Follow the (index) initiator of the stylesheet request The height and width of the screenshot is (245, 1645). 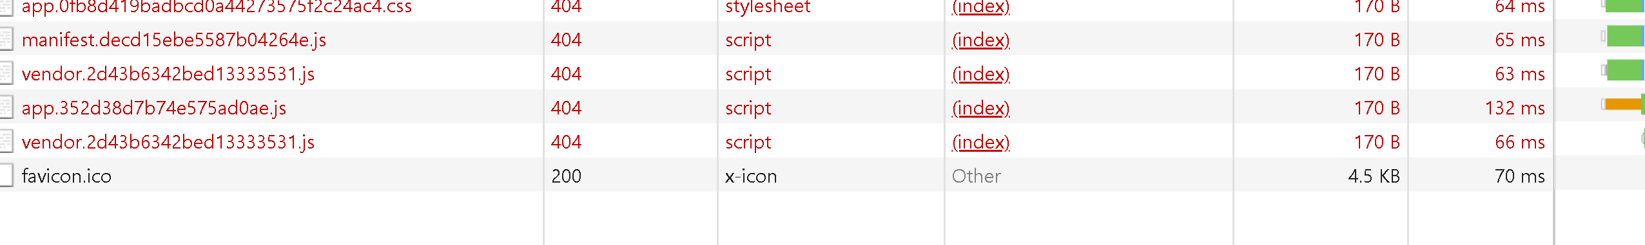click(x=980, y=6)
